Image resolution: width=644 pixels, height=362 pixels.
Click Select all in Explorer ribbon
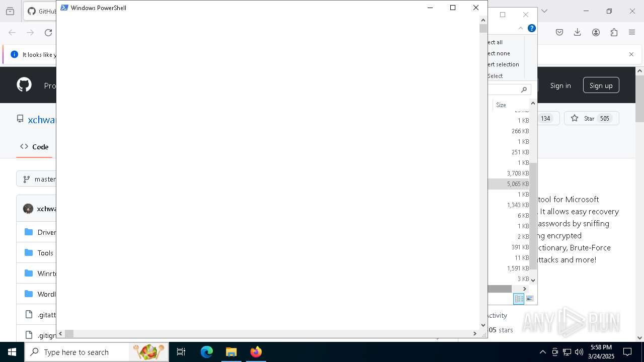pos(496,42)
